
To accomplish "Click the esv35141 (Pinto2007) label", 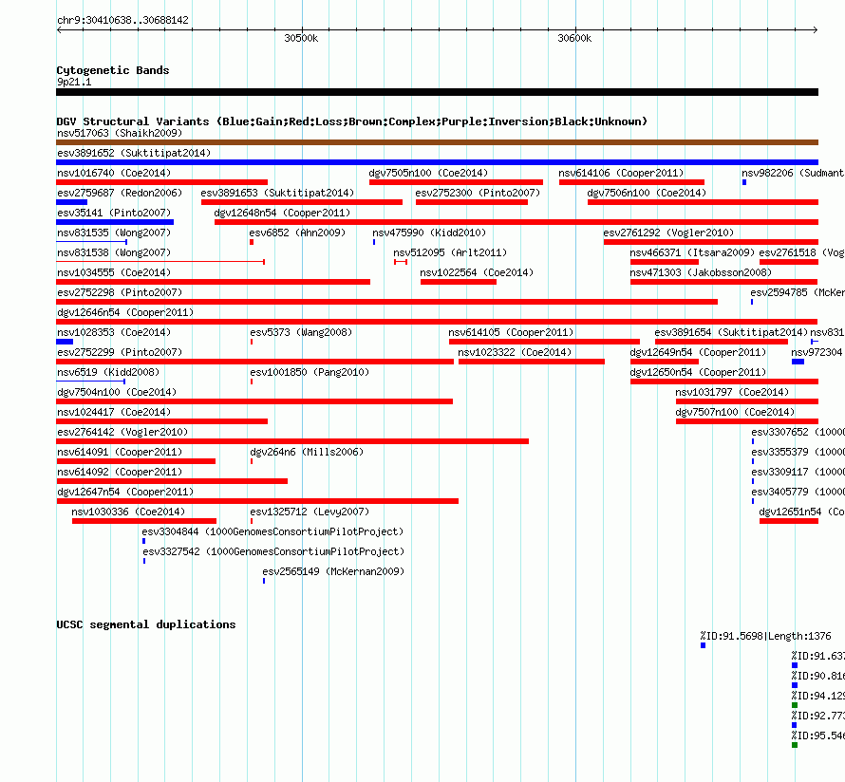I will pos(114,213).
